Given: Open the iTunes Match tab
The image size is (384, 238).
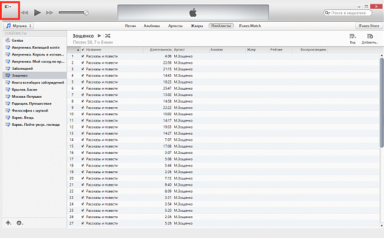Looking at the screenshot, I should click(x=250, y=26).
